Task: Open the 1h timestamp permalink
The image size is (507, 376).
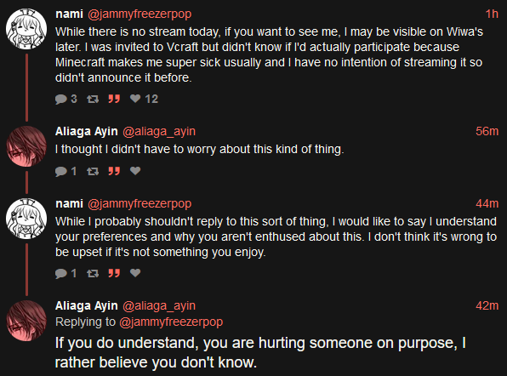Action: coord(492,14)
